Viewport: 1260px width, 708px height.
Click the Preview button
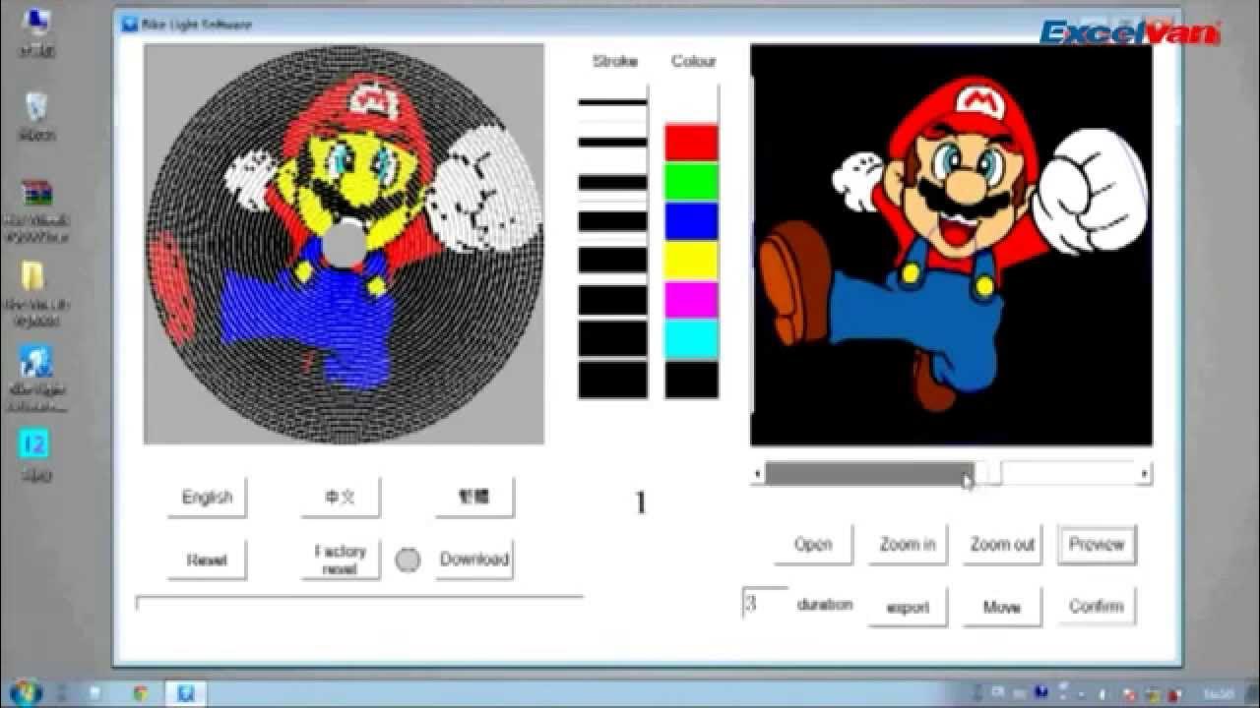[x=1097, y=545]
